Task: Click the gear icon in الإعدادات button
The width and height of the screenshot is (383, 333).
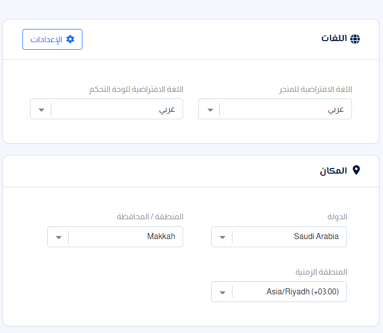Action: click(x=70, y=39)
